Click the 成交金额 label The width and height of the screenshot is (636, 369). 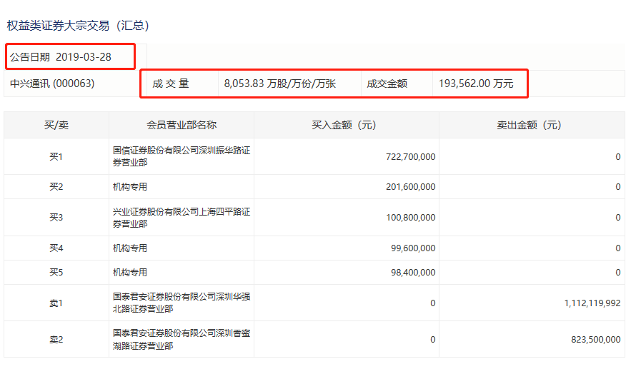tap(387, 84)
